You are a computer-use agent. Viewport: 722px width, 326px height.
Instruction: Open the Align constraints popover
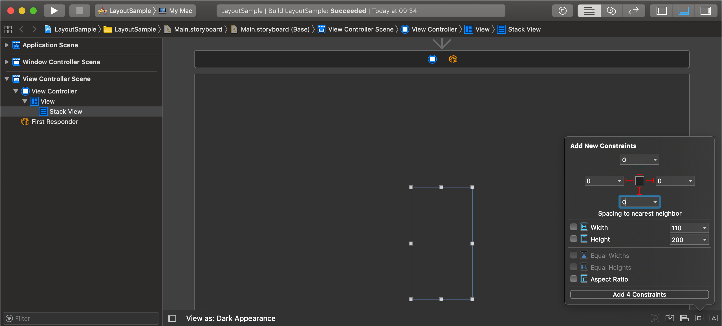(x=684, y=318)
